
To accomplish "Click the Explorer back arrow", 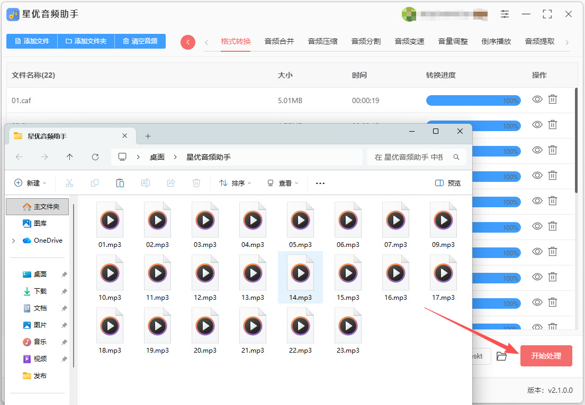I will (x=19, y=157).
